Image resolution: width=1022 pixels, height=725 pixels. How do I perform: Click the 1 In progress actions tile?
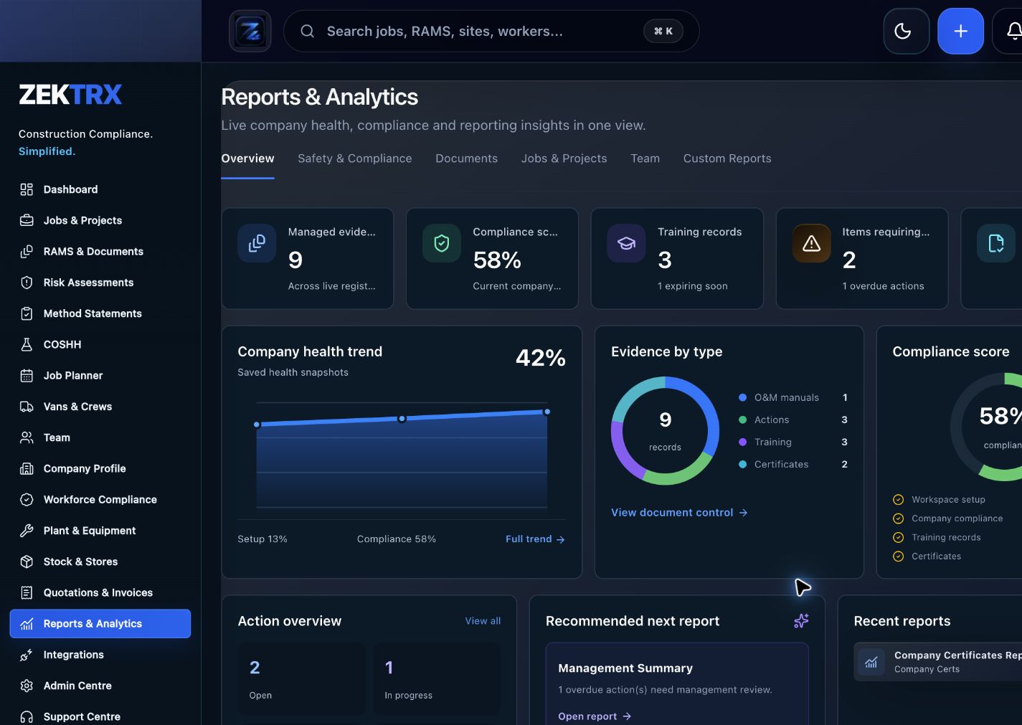click(x=437, y=679)
